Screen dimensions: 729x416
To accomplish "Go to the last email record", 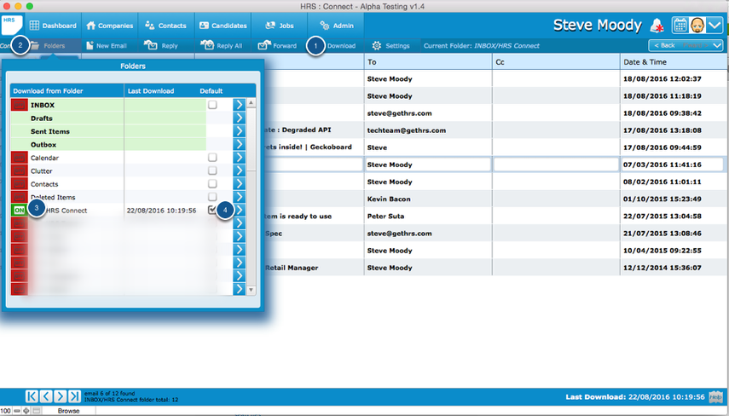I will tap(74, 396).
